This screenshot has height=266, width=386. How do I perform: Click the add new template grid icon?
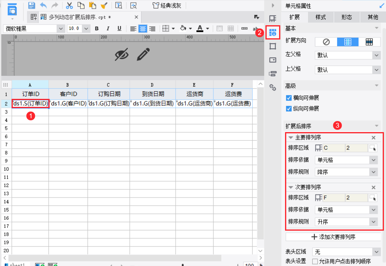[34, 17]
